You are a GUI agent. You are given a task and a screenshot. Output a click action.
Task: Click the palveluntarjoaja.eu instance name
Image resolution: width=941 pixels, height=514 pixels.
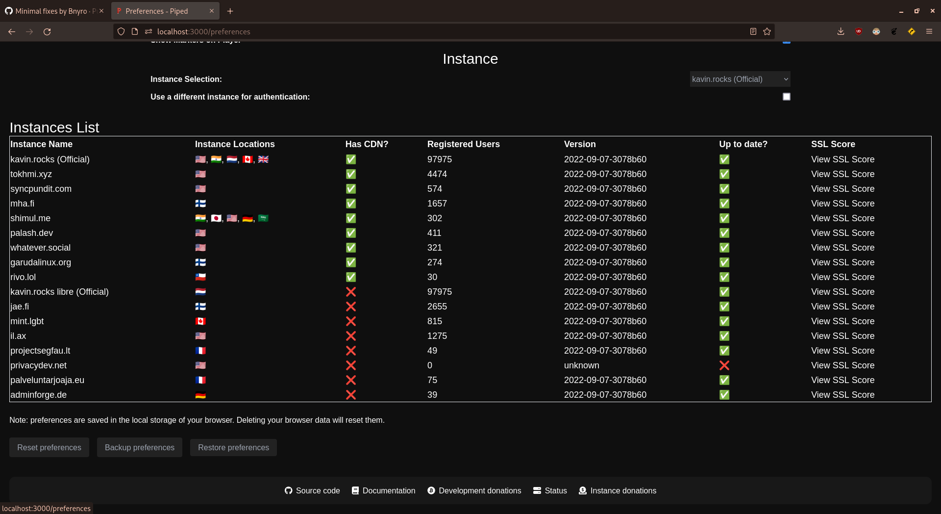click(48, 380)
